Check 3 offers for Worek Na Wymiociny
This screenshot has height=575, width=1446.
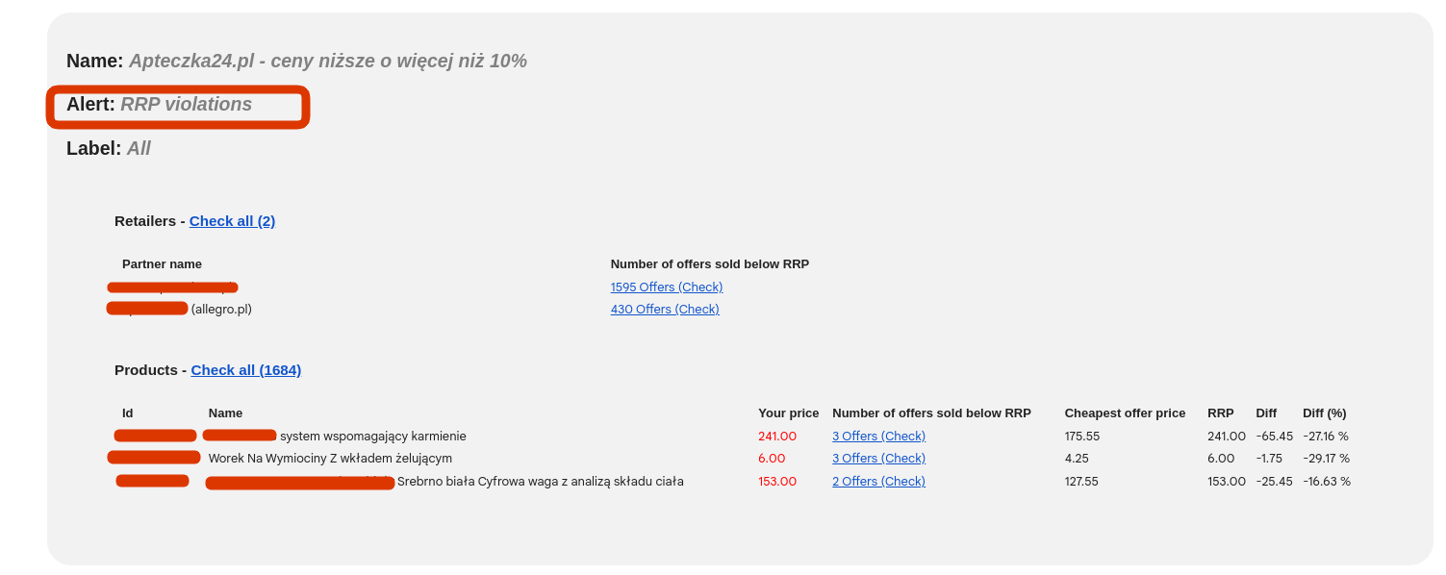[878, 459]
